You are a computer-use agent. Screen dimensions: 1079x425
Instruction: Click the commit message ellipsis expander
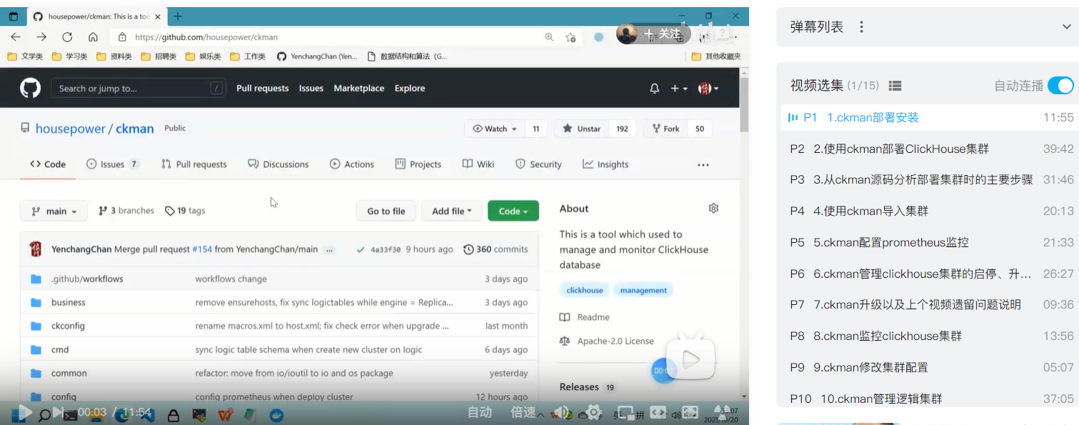click(x=329, y=250)
